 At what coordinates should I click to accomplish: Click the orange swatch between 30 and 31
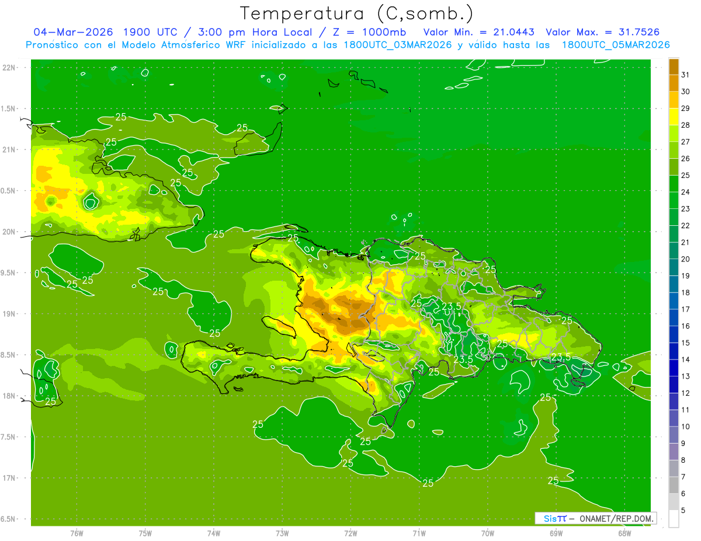674,83
